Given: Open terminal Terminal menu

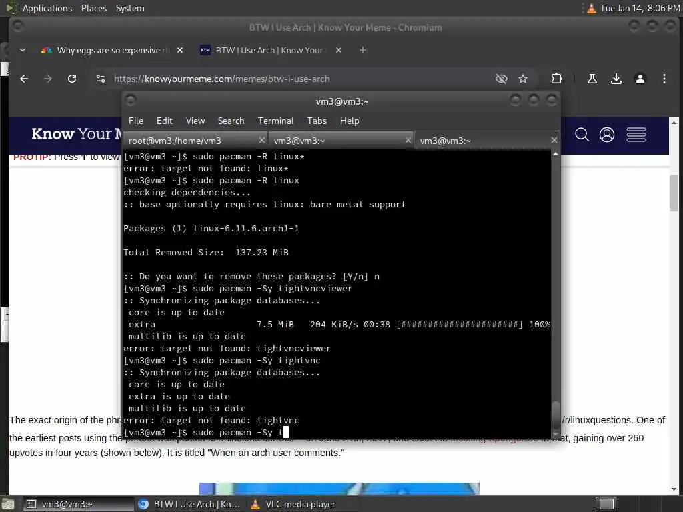Looking at the screenshot, I should pyautogui.click(x=275, y=121).
